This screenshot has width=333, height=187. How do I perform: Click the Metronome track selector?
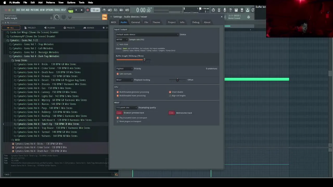pos(172,113)
